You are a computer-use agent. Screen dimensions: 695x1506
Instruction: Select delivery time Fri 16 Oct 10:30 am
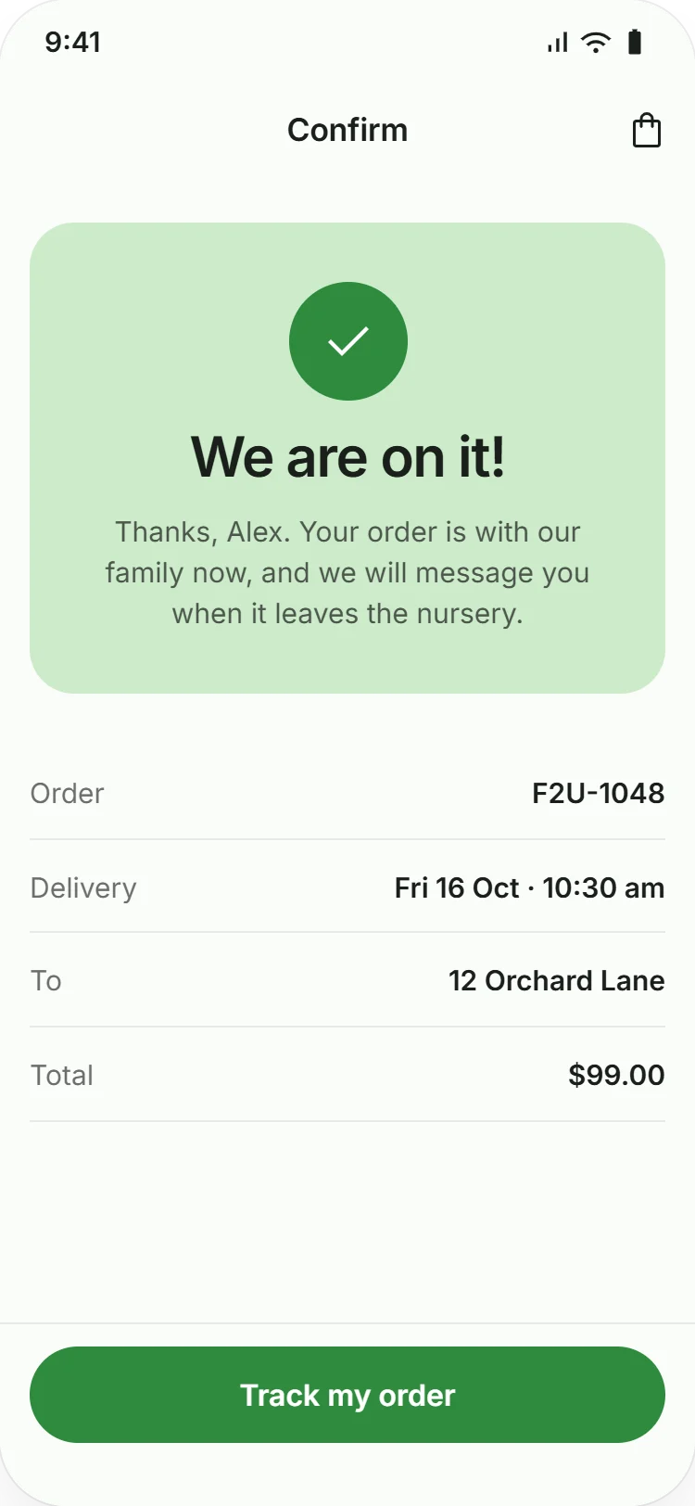tap(529, 887)
